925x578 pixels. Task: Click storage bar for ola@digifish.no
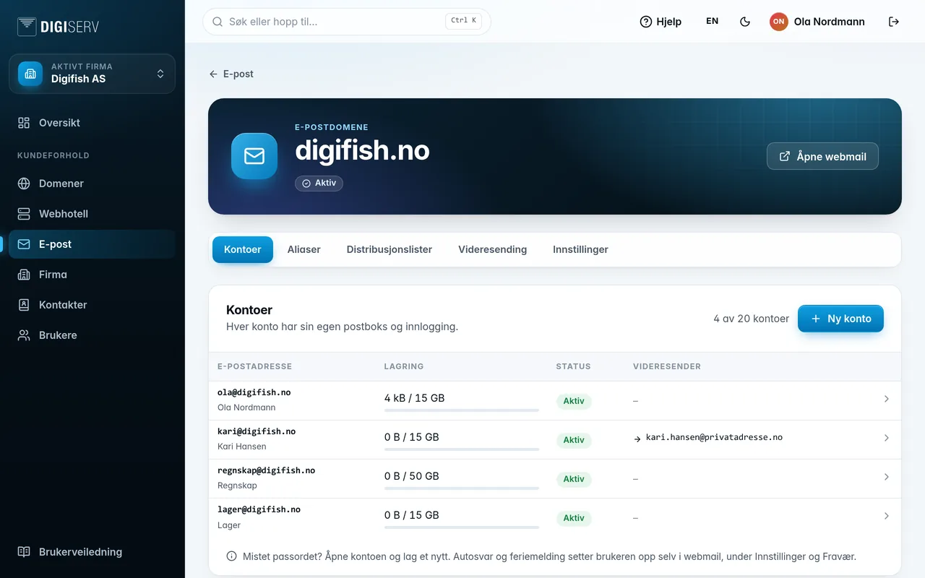click(462, 410)
